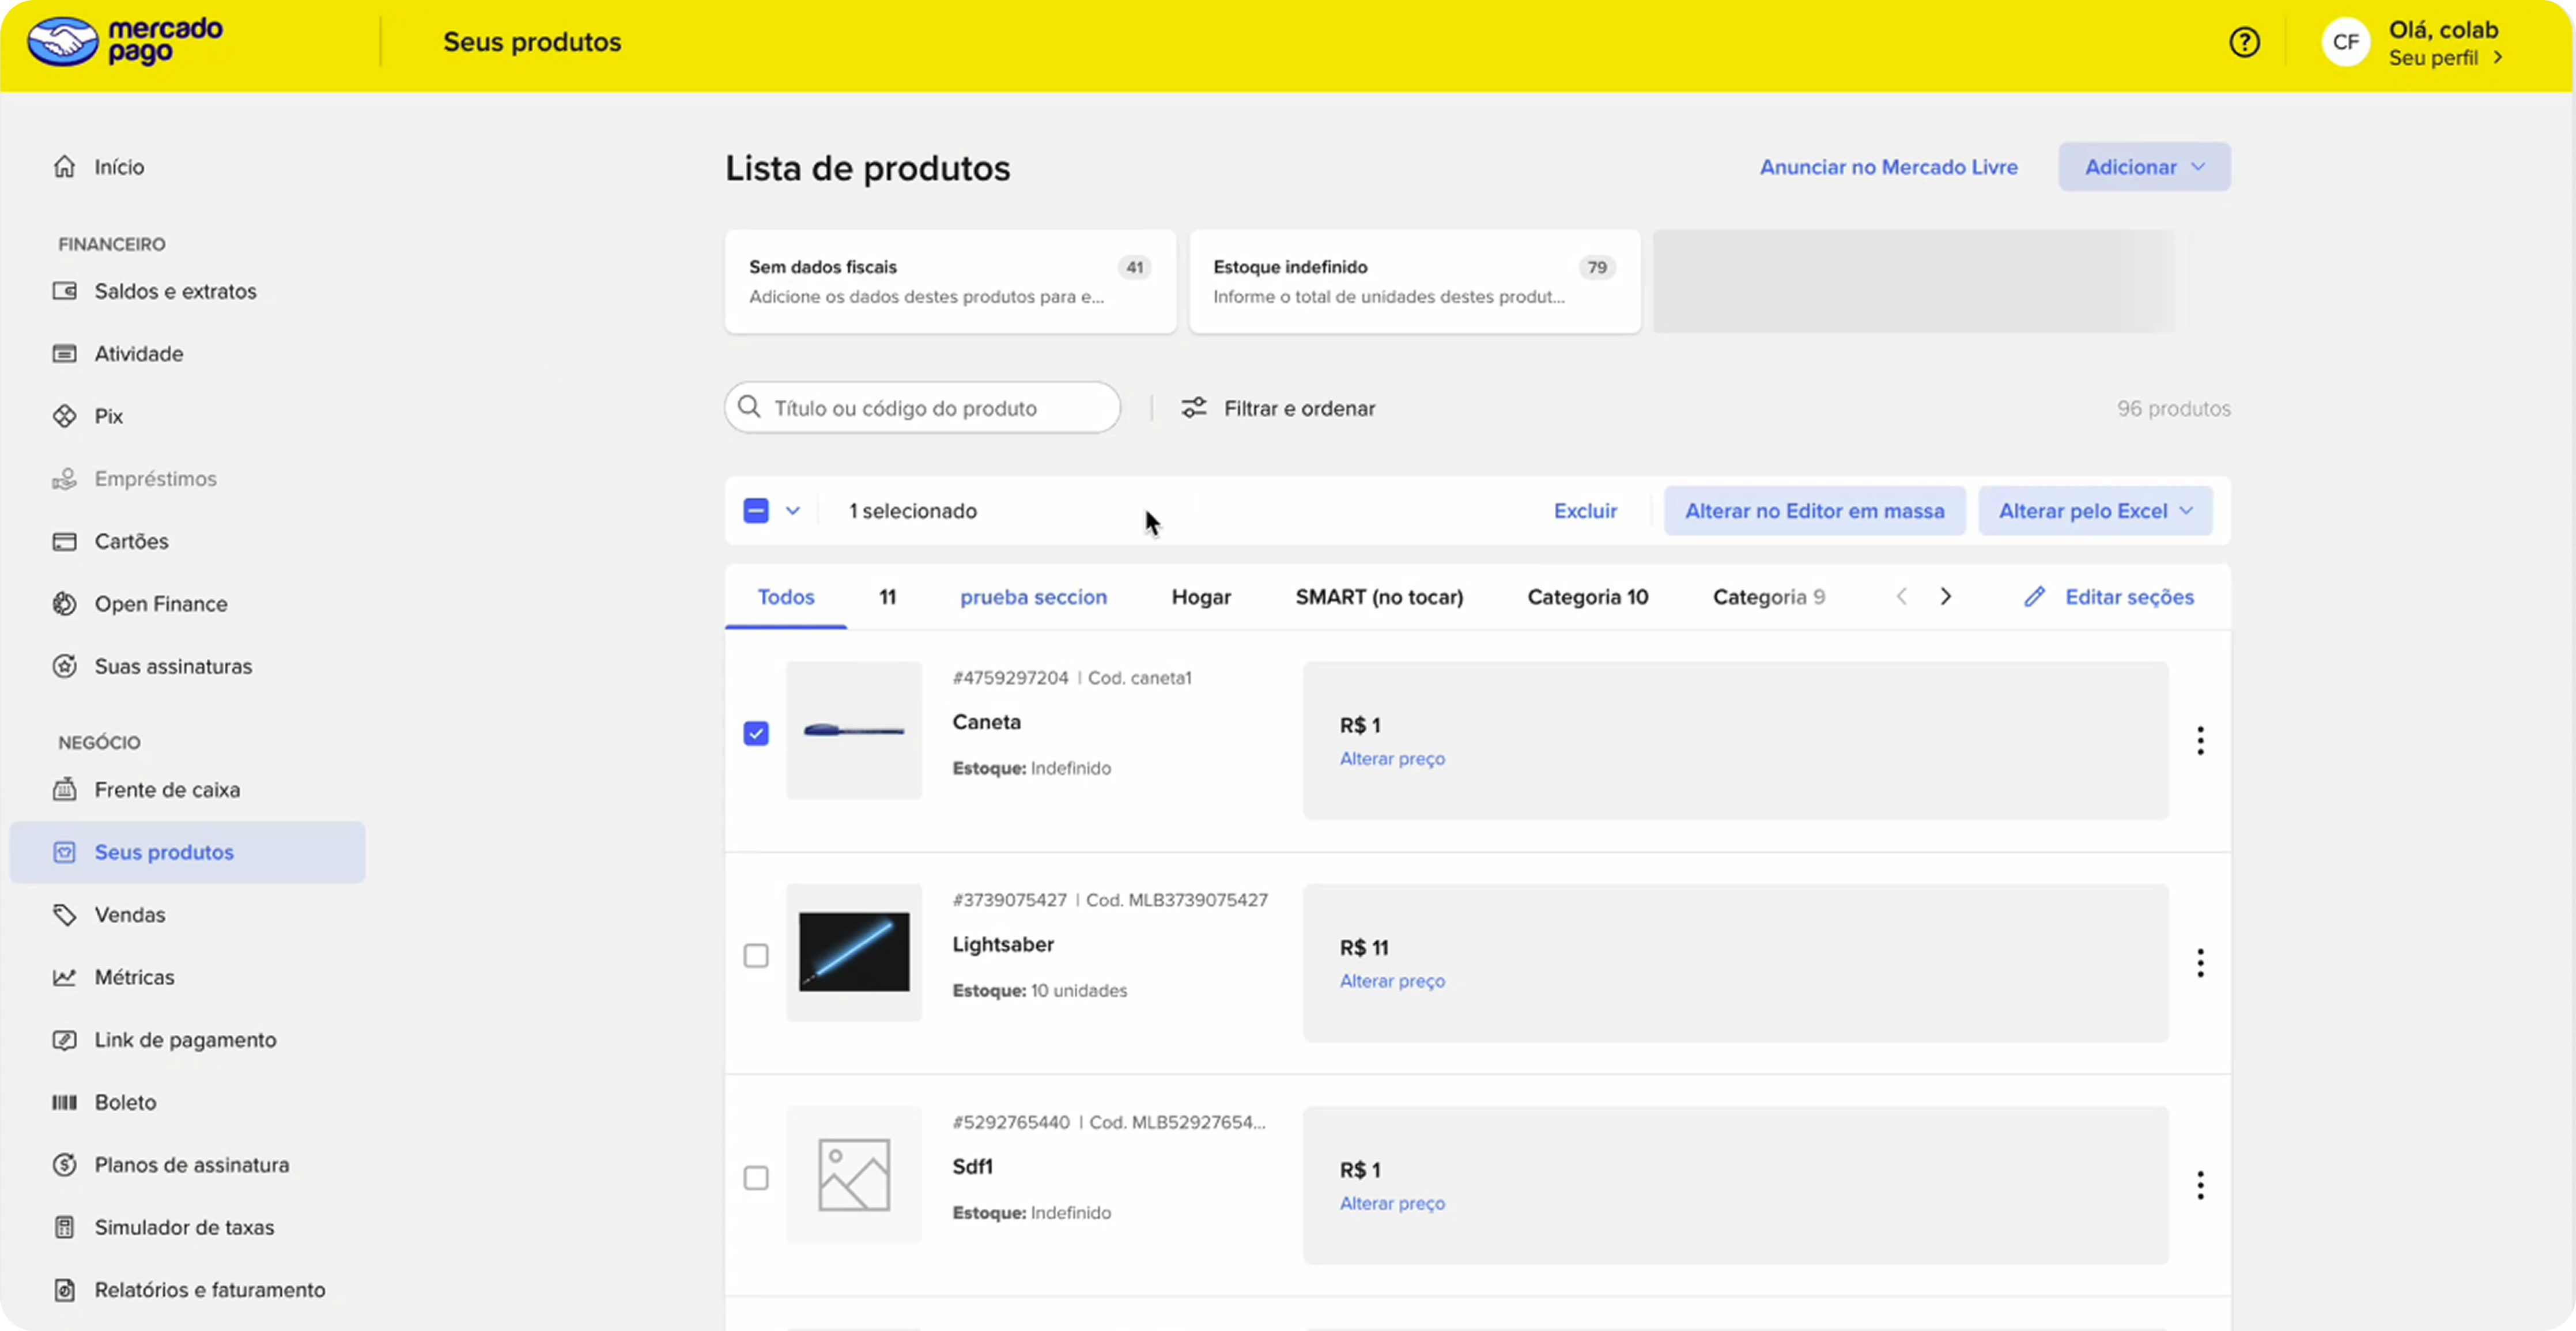Expand the selection options chevron
The width and height of the screenshot is (2576, 1331).
(793, 511)
